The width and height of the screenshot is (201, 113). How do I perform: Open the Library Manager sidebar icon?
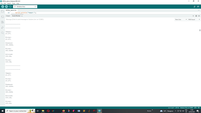pyautogui.click(x=2, y=22)
